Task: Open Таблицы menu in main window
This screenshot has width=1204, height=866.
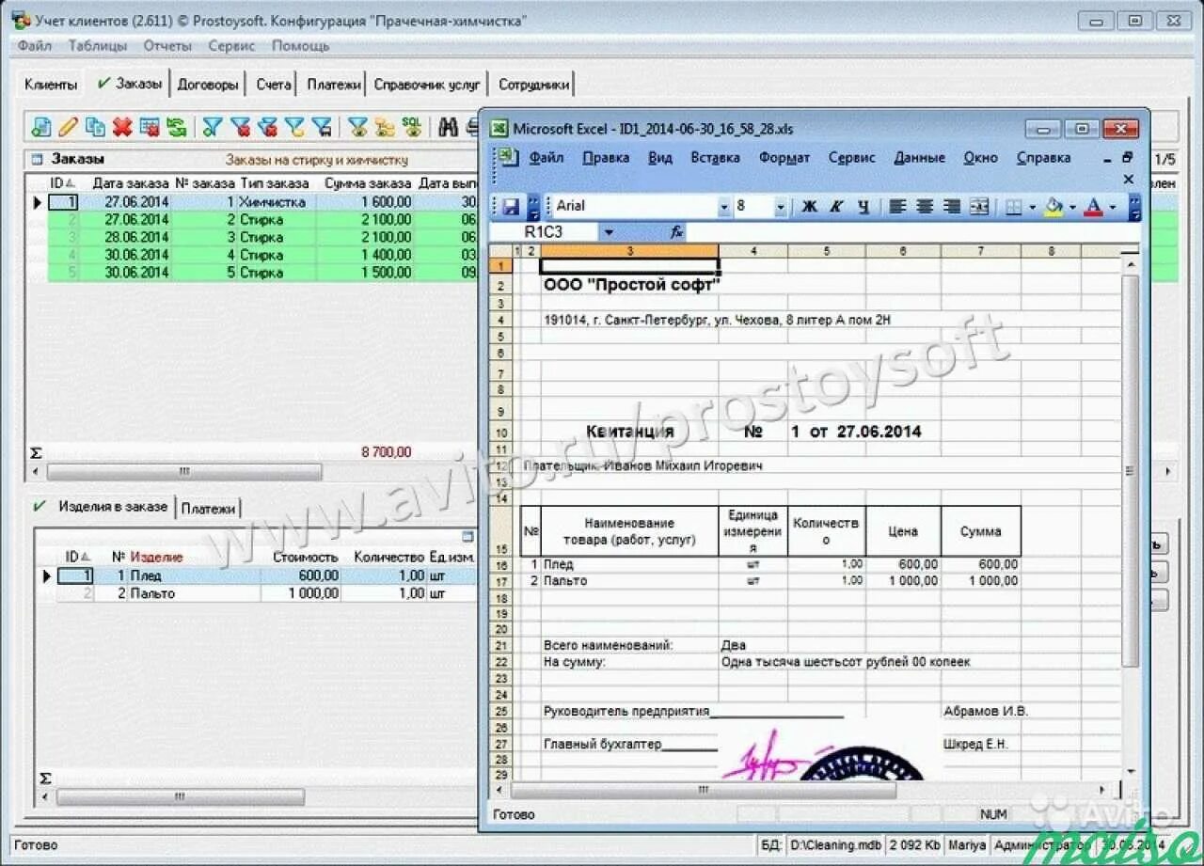Action: 99,45
